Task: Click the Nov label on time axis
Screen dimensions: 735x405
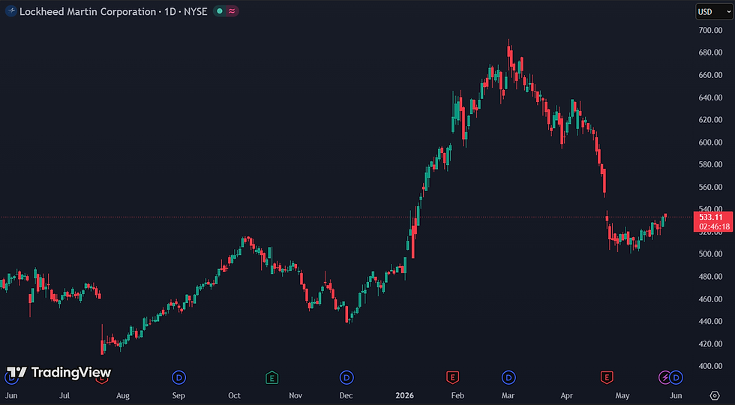Action: (295, 396)
